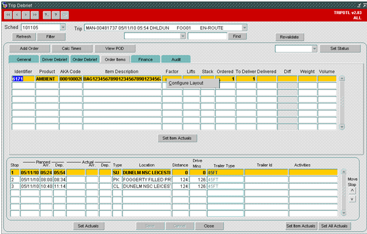The width and height of the screenshot is (367, 234).
Task: Click the Close button at bottom
Action: pos(209,226)
